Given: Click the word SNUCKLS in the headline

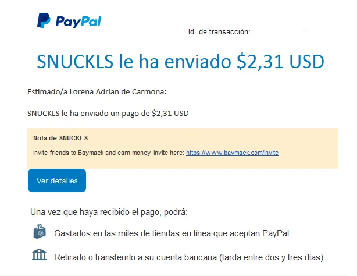Looking at the screenshot, I should 75,62.
